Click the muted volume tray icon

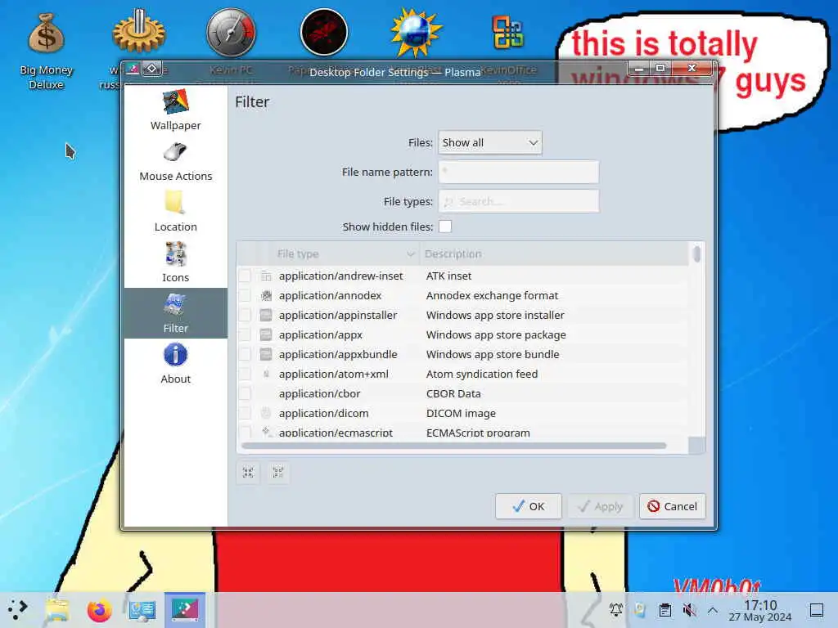pyautogui.click(x=689, y=609)
